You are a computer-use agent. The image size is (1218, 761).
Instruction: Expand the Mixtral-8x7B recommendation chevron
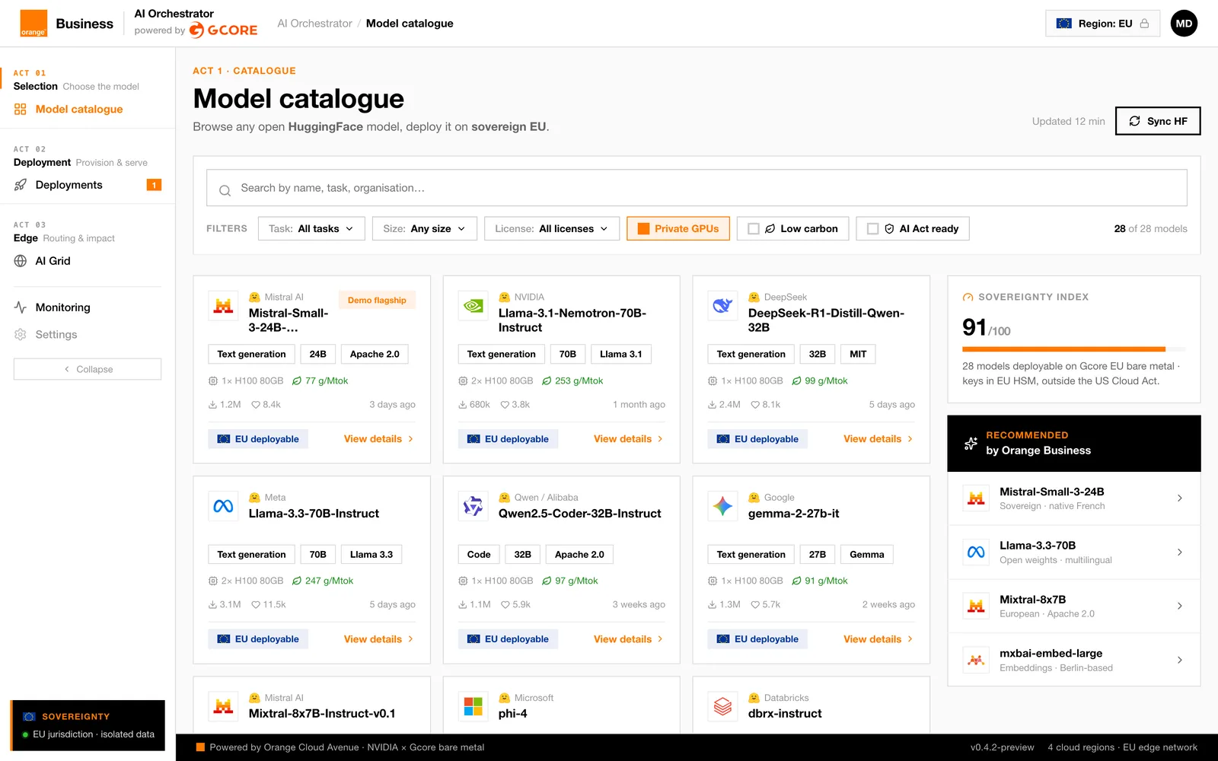click(x=1180, y=607)
